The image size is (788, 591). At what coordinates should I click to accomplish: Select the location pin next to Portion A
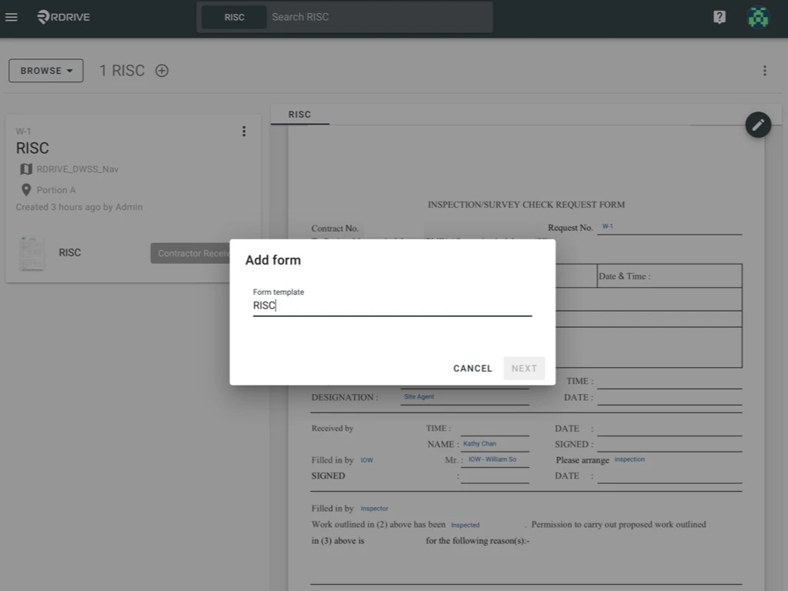pos(25,190)
